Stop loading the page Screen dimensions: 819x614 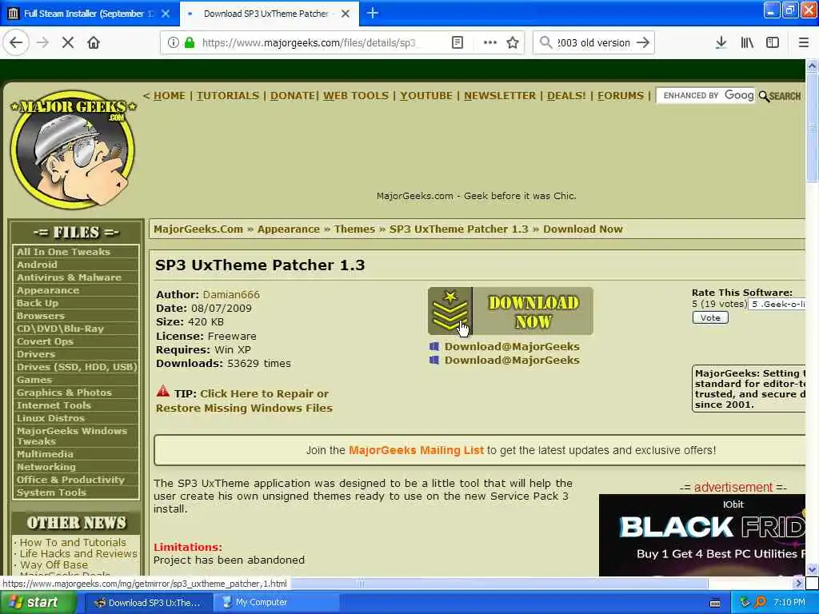coord(68,43)
